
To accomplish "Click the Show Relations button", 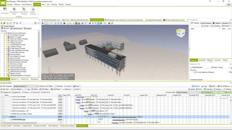I will click(x=206, y=92).
